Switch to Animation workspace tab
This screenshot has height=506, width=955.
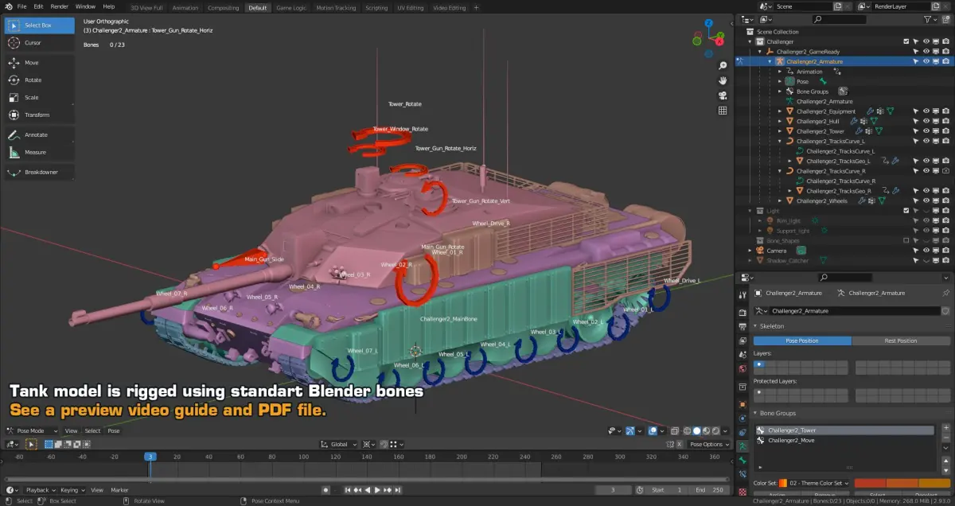coord(185,7)
